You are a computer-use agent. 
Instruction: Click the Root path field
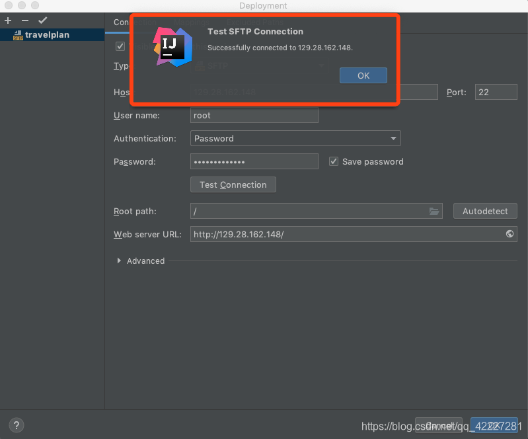pyautogui.click(x=316, y=212)
